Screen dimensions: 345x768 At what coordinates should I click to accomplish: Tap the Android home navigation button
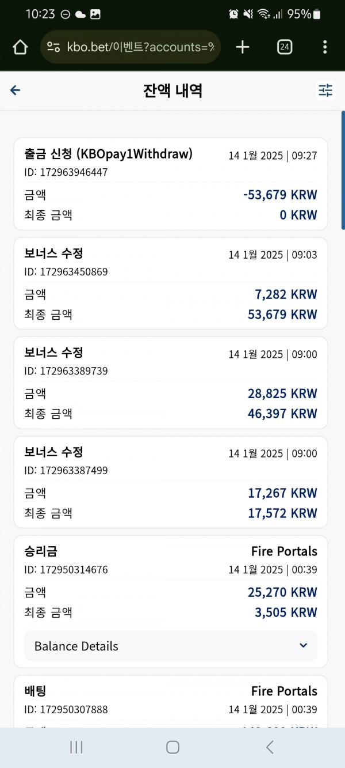pos(172,747)
